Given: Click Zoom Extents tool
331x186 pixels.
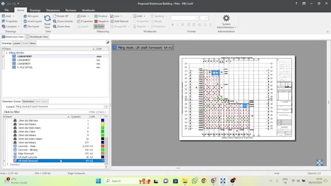Looking at the screenshot, I should pos(63,21).
